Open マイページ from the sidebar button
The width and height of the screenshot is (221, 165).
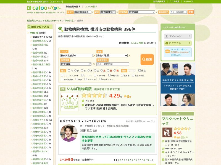(x=178, y=36)
